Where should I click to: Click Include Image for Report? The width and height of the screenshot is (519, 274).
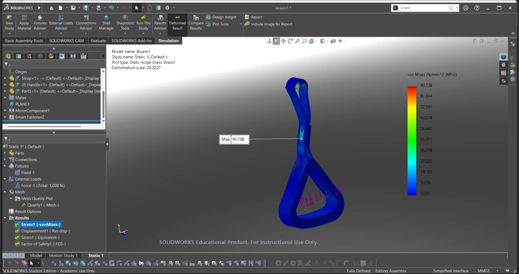[x=269, y=24]
